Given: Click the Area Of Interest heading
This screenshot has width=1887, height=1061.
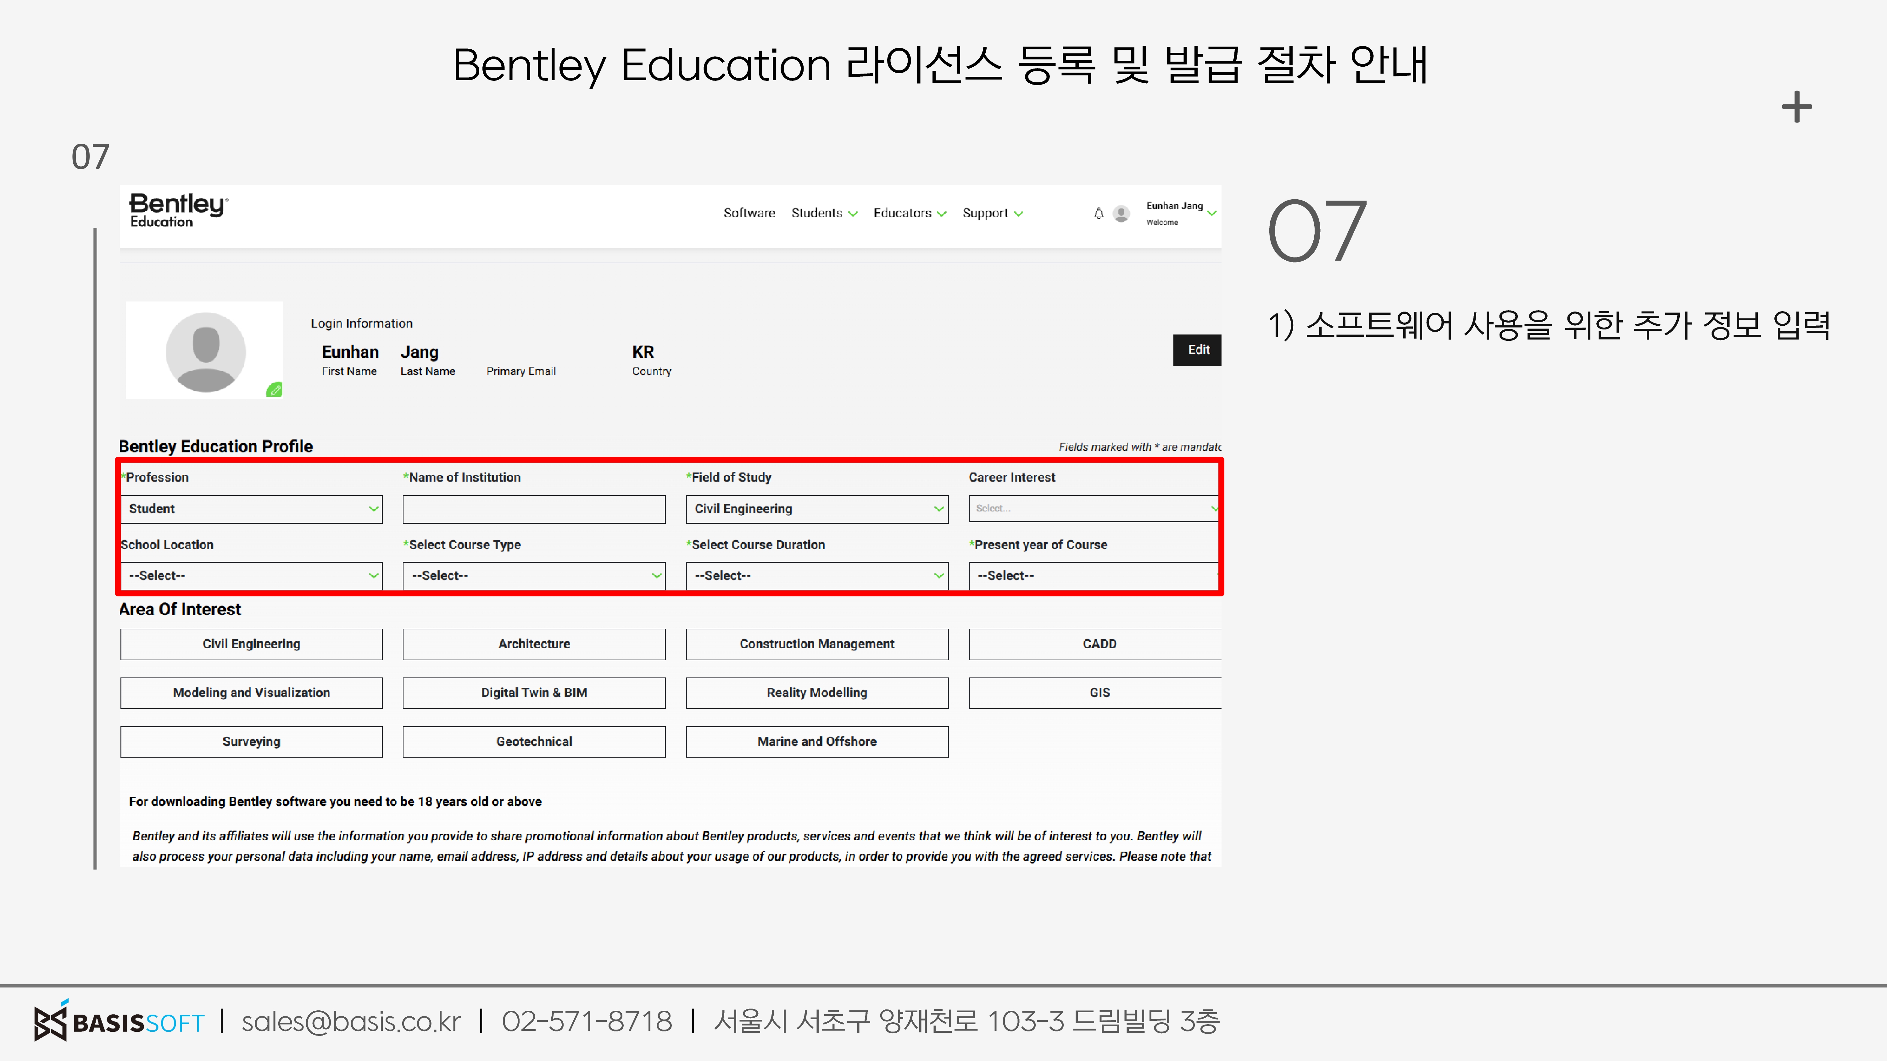Looking at the screenshot, I should click(180, 609).
